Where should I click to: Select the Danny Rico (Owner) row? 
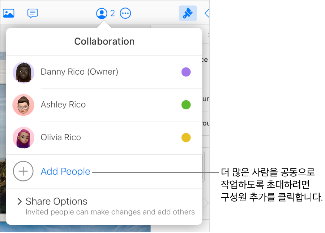coord(104,72)
